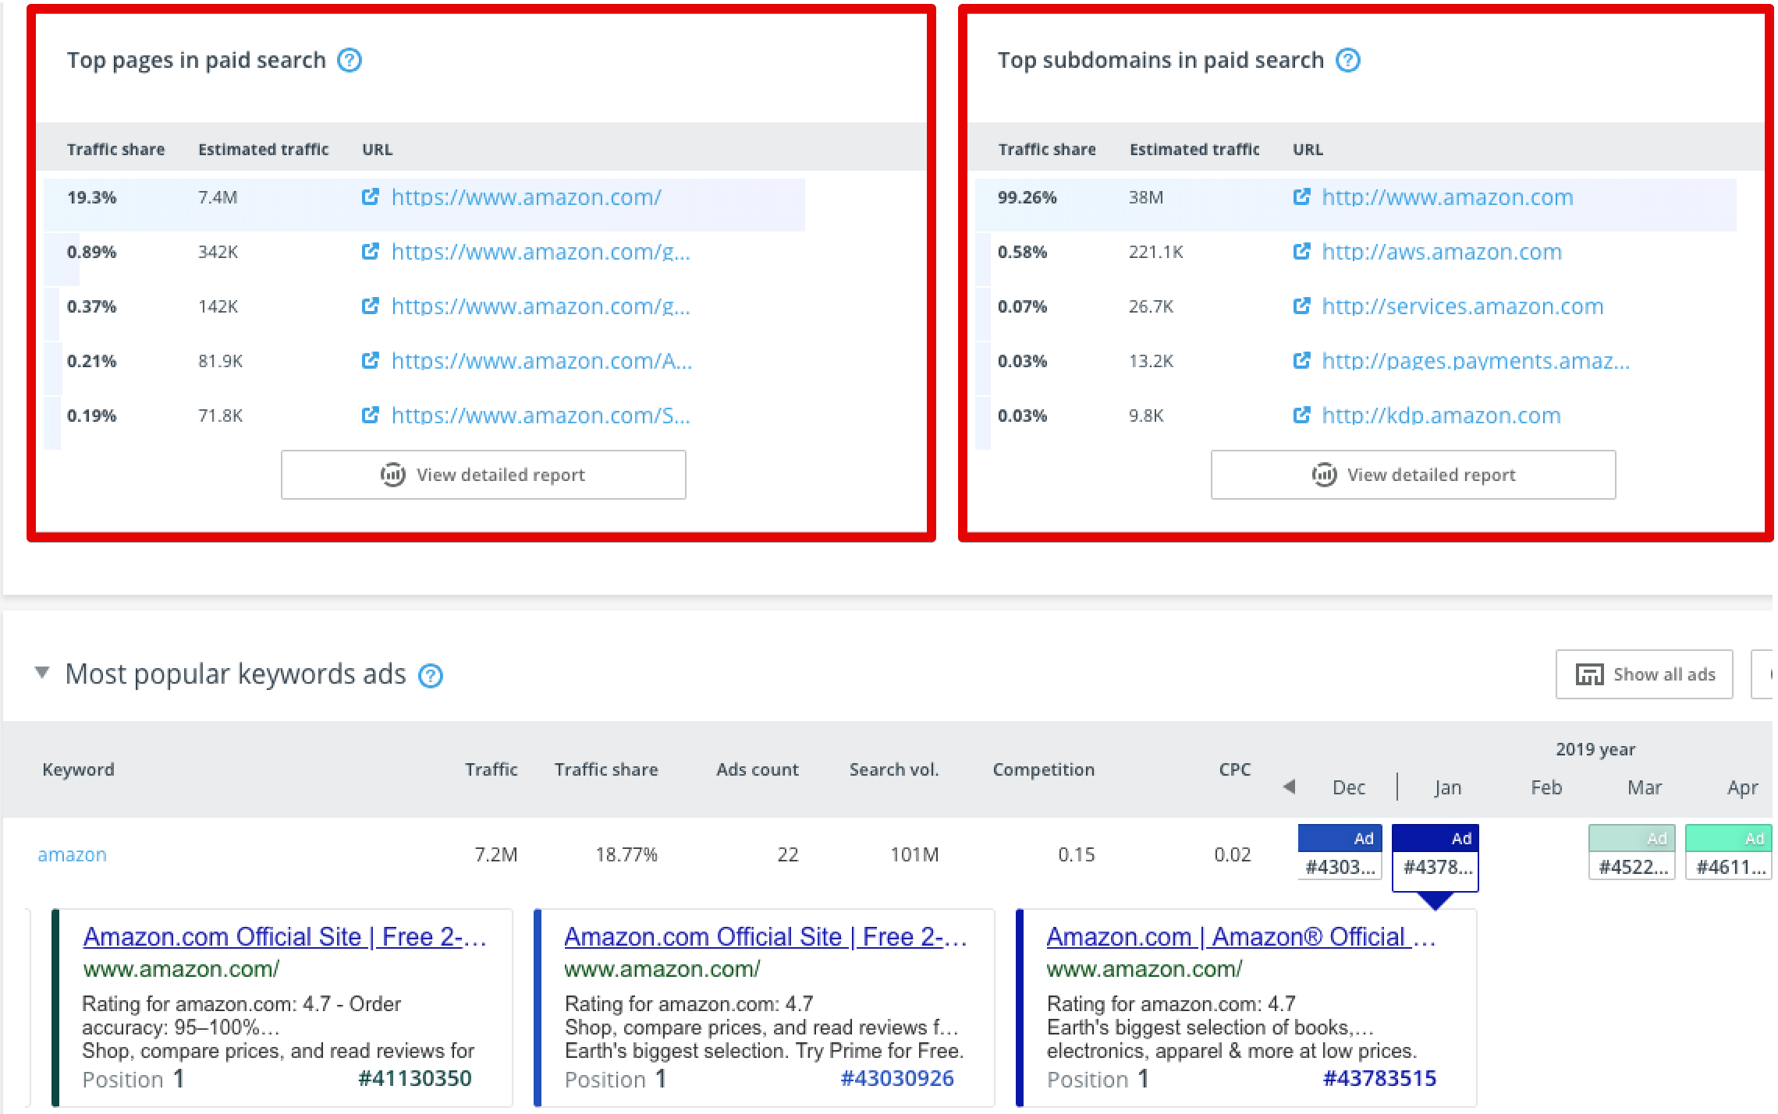Open the https://www.amazon.com/A... link

click(541, 361)
